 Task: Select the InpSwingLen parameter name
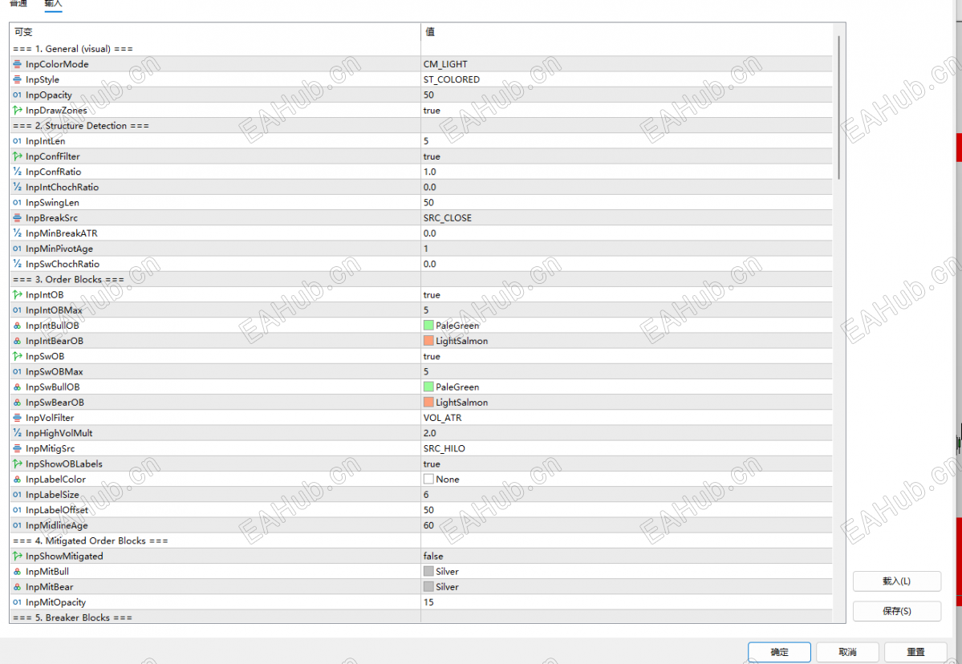[x=52, y=202]
